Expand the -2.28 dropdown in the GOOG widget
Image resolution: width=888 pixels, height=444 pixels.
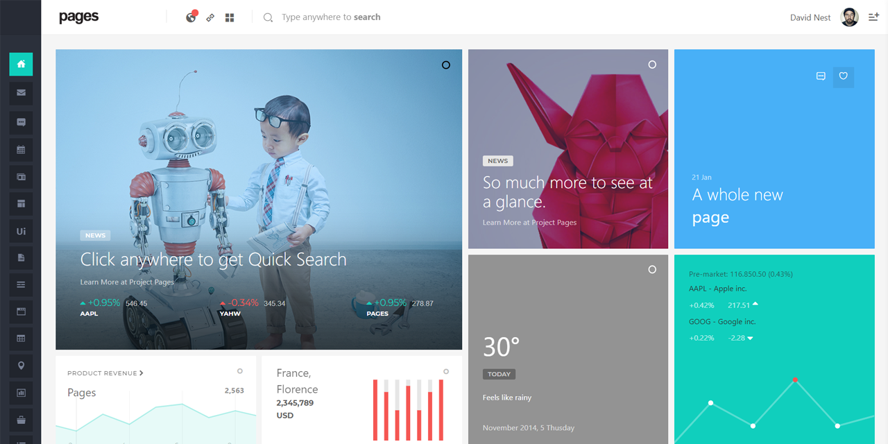point(750,338)
